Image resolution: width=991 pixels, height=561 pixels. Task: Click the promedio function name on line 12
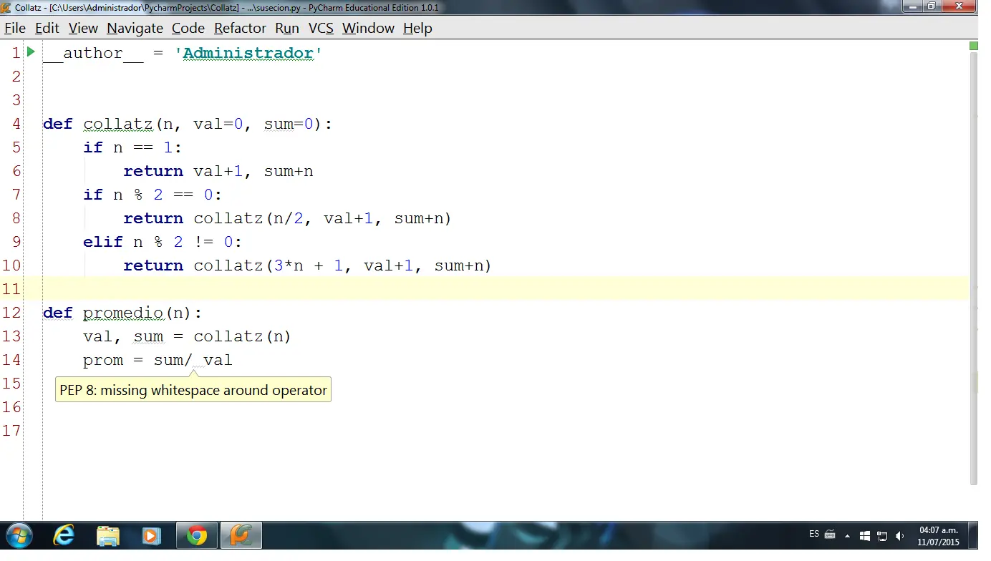tap(123, 313)
